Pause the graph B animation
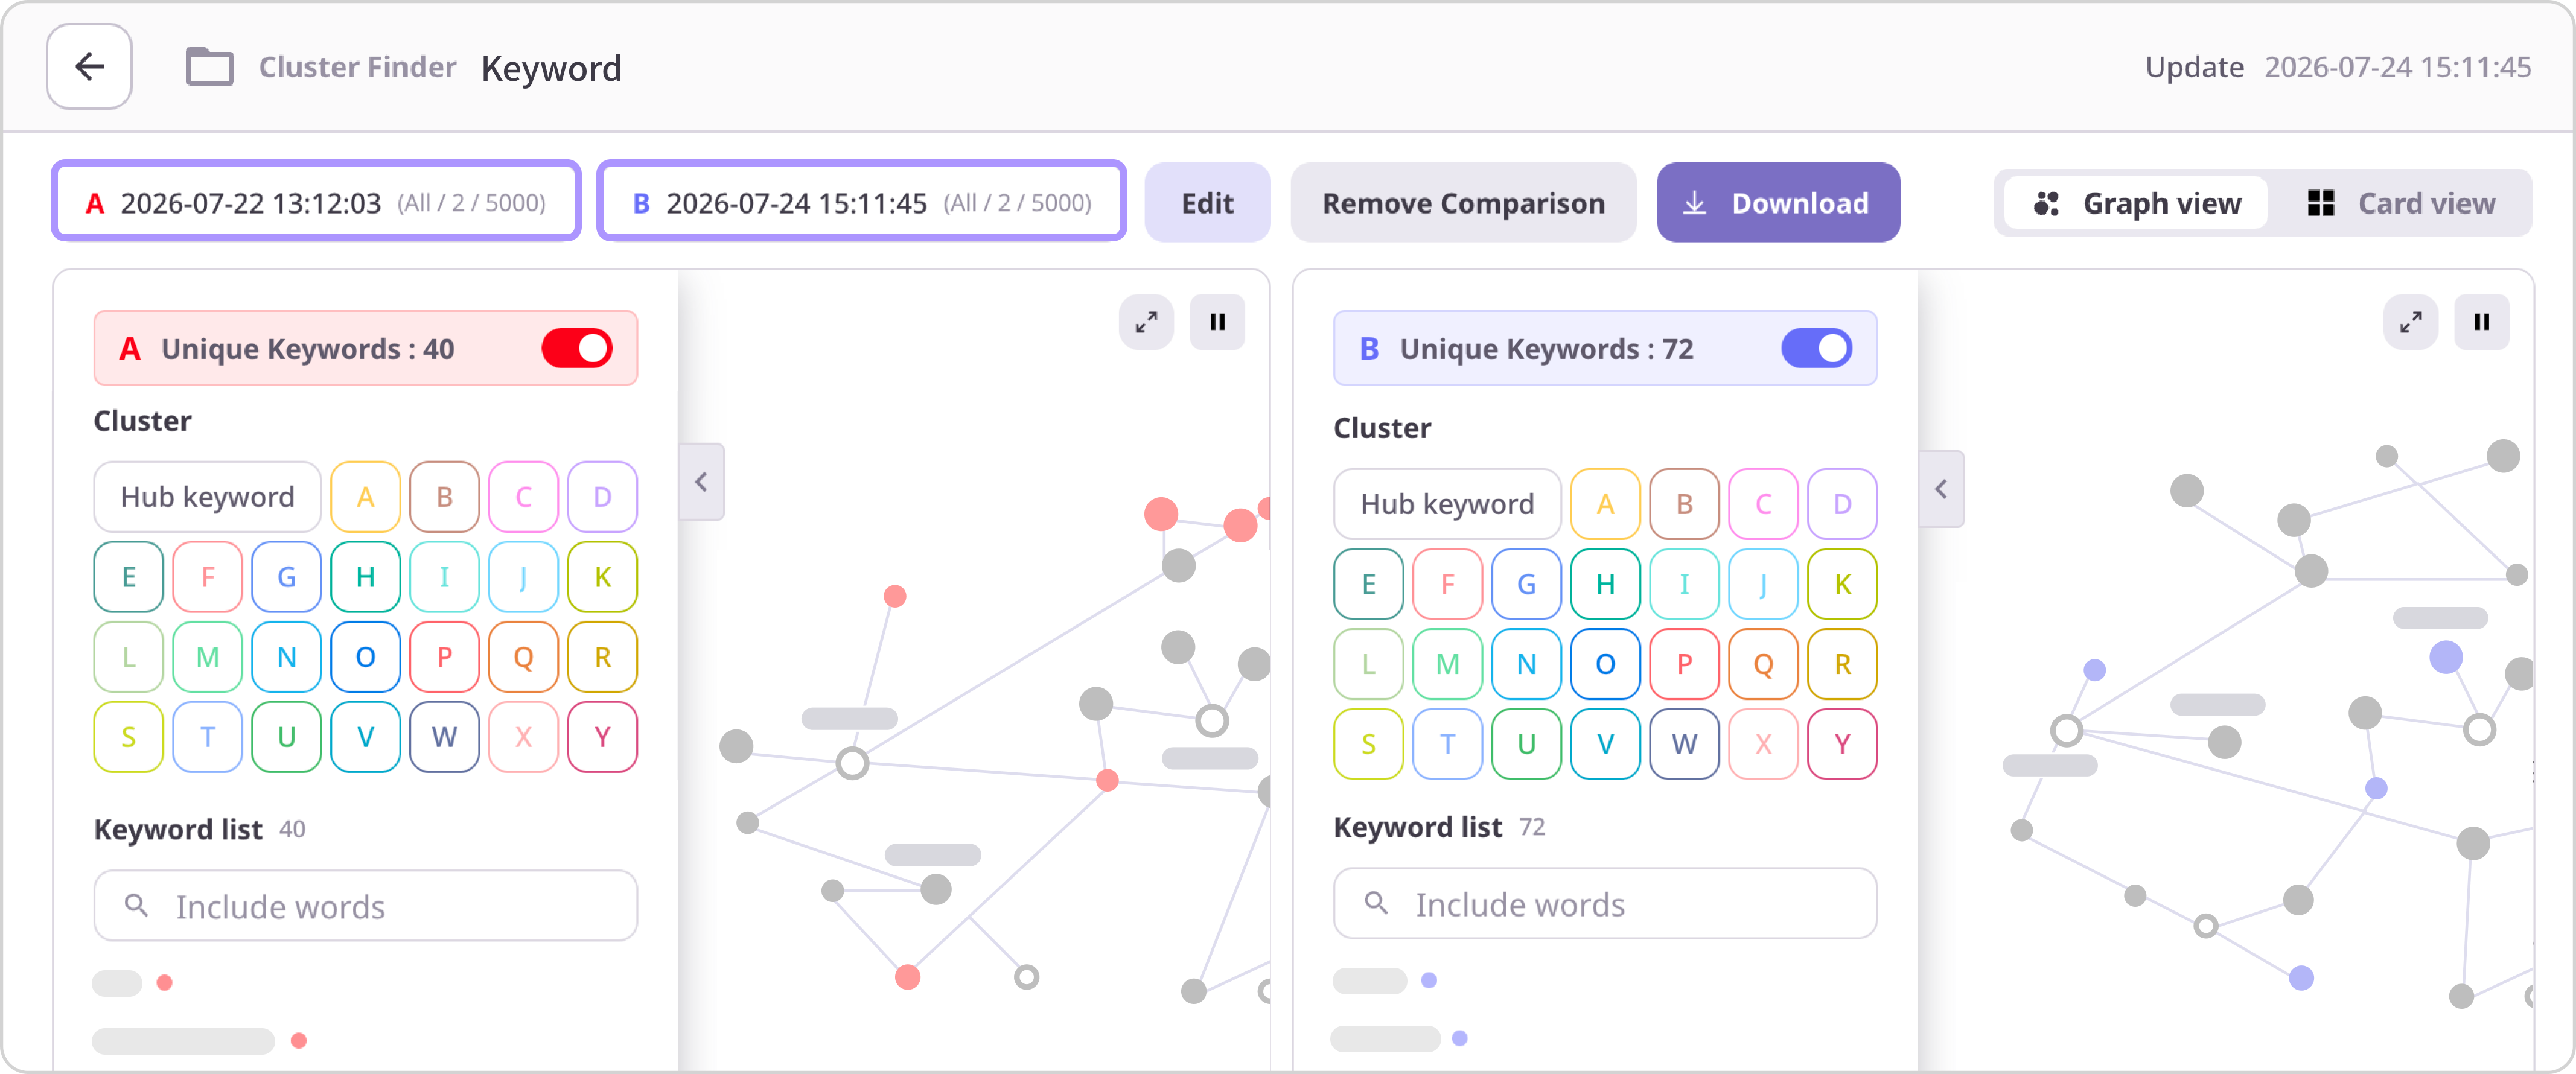Image resolution: width=2576 pixels, height=1074 pixels. click(x=2482, y=322)
